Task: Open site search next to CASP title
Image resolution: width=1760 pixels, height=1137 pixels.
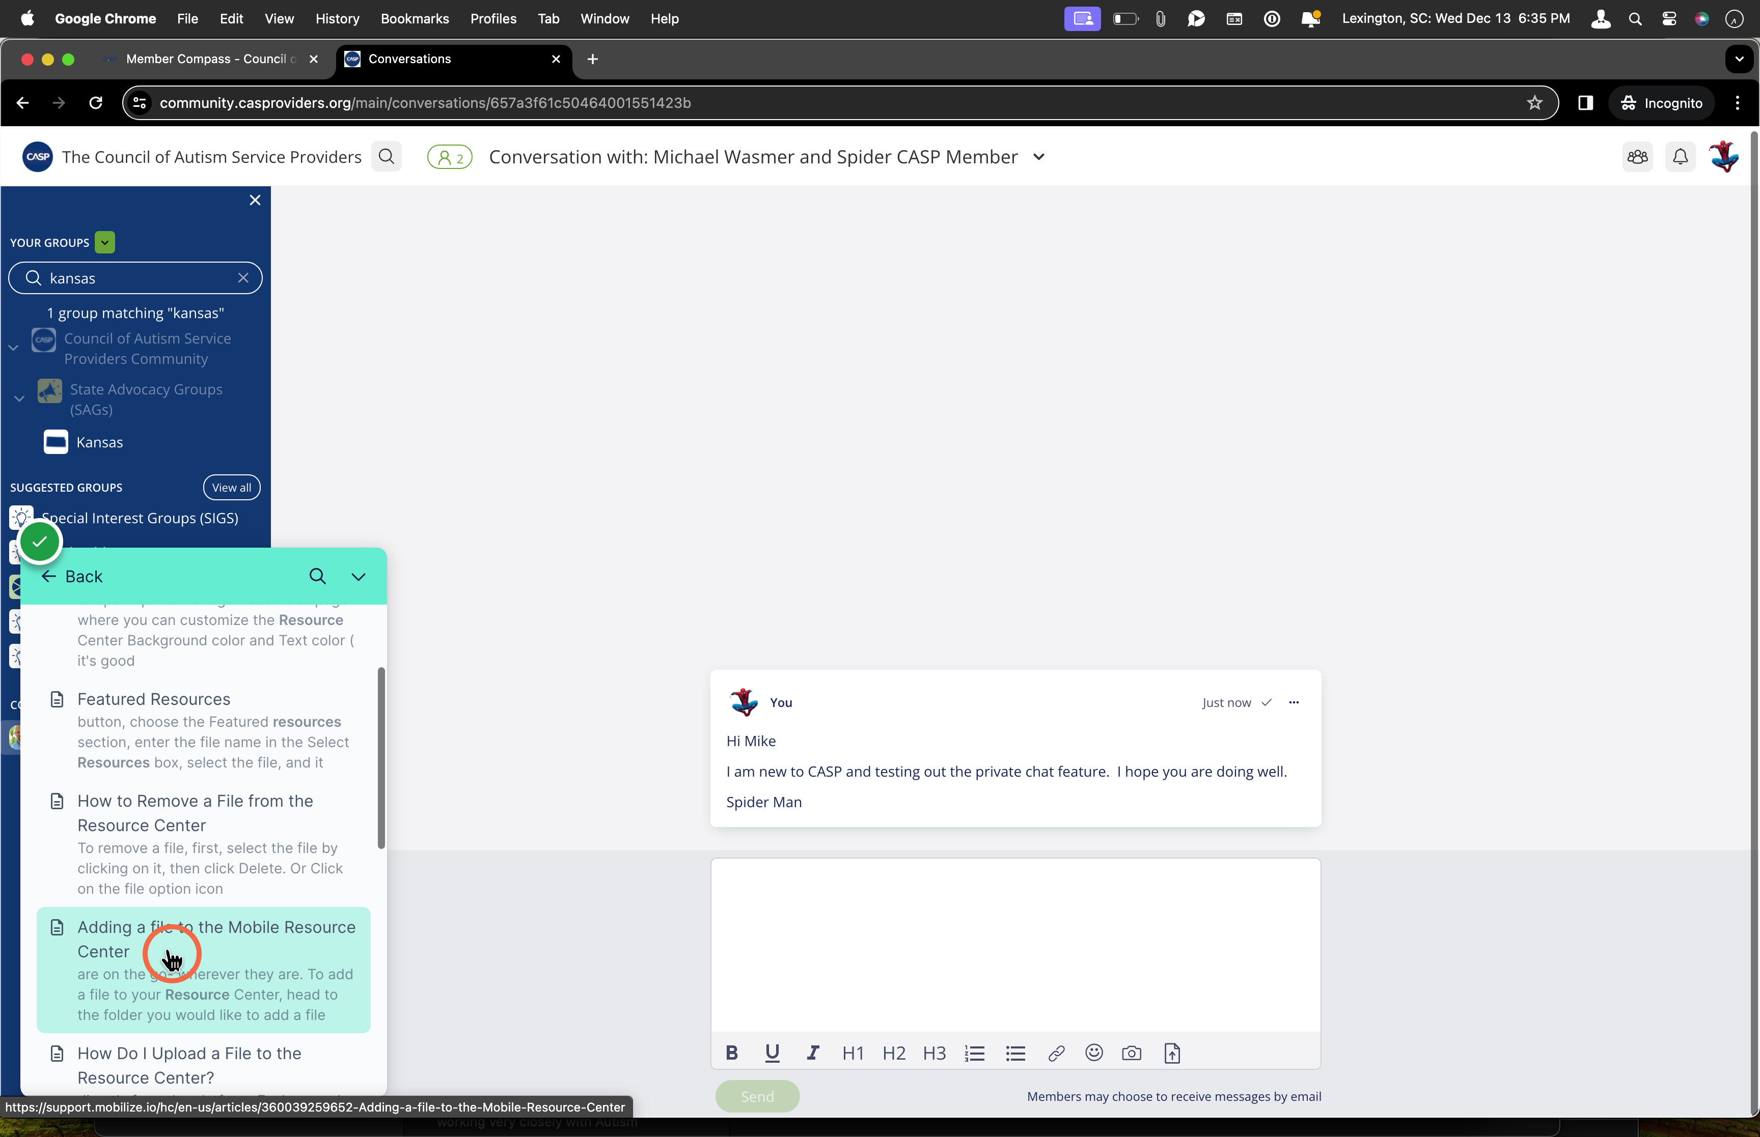Action: point(386,157)
